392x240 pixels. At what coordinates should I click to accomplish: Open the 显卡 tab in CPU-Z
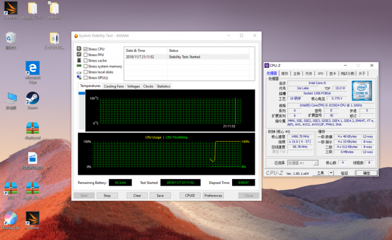pos(332,73)
